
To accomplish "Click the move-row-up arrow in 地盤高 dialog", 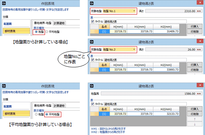I will point(195,119).
